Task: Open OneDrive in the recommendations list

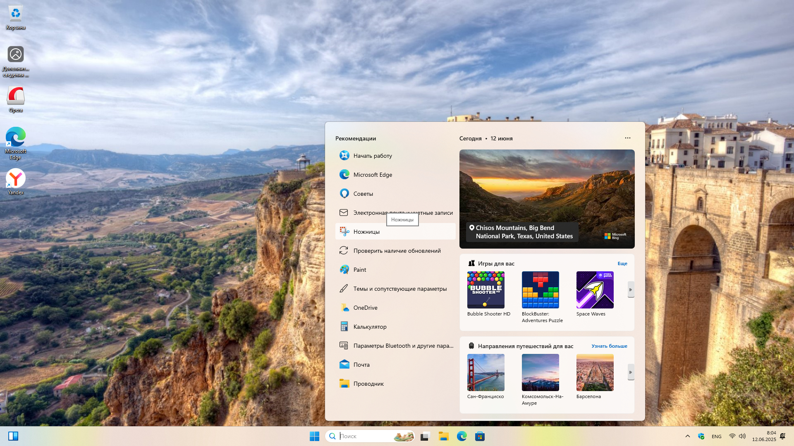Action: point(365,308)
